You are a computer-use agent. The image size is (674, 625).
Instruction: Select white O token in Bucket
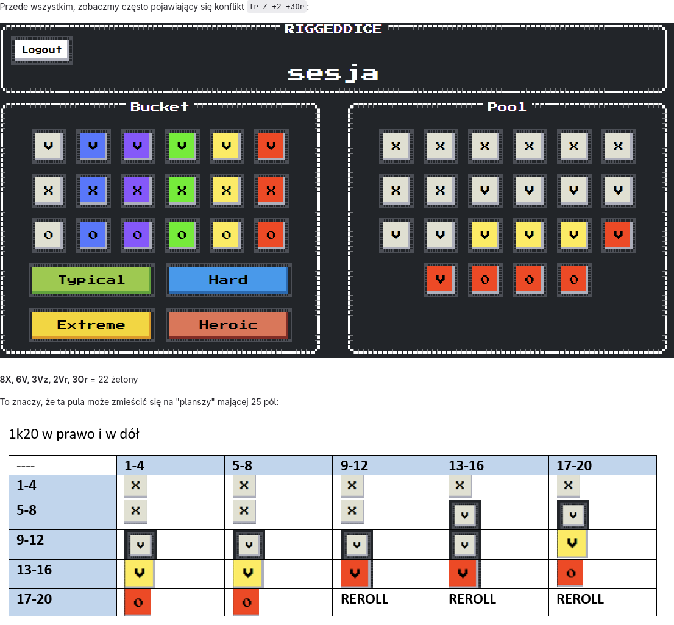[49, 235]
